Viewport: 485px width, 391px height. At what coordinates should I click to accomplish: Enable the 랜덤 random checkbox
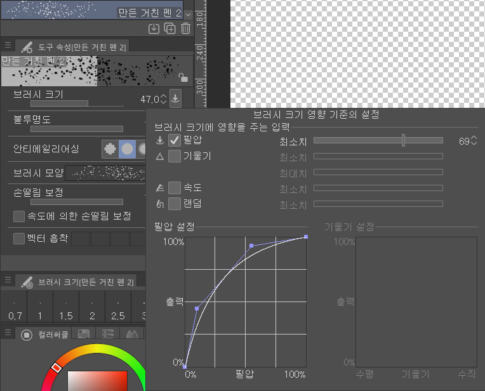[x=175, y=204]
